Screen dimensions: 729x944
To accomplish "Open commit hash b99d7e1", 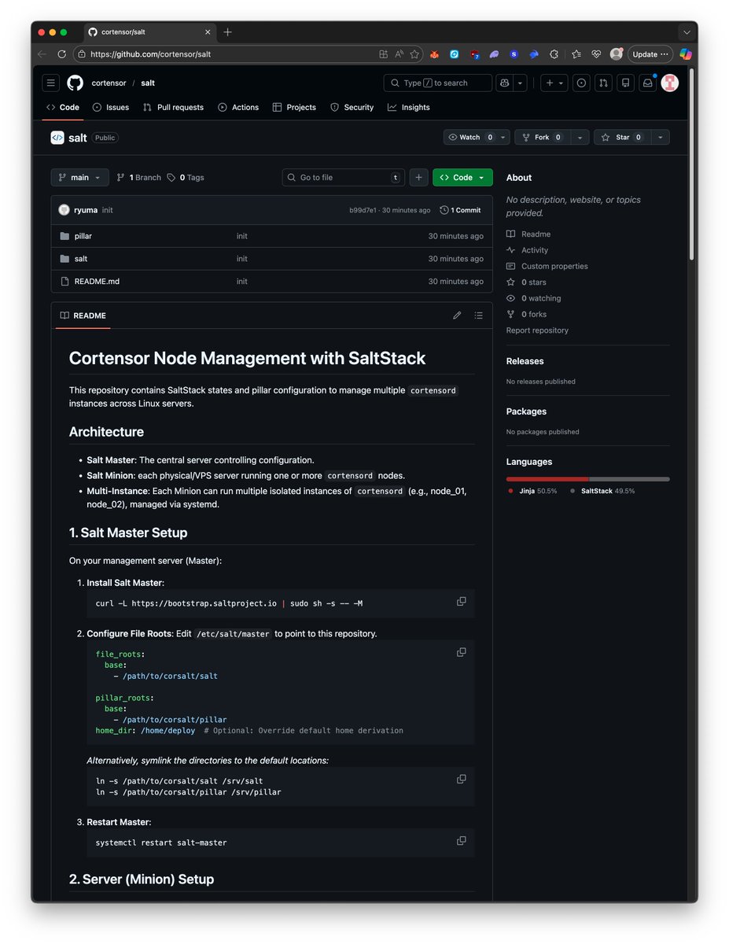I will point(363,210).
